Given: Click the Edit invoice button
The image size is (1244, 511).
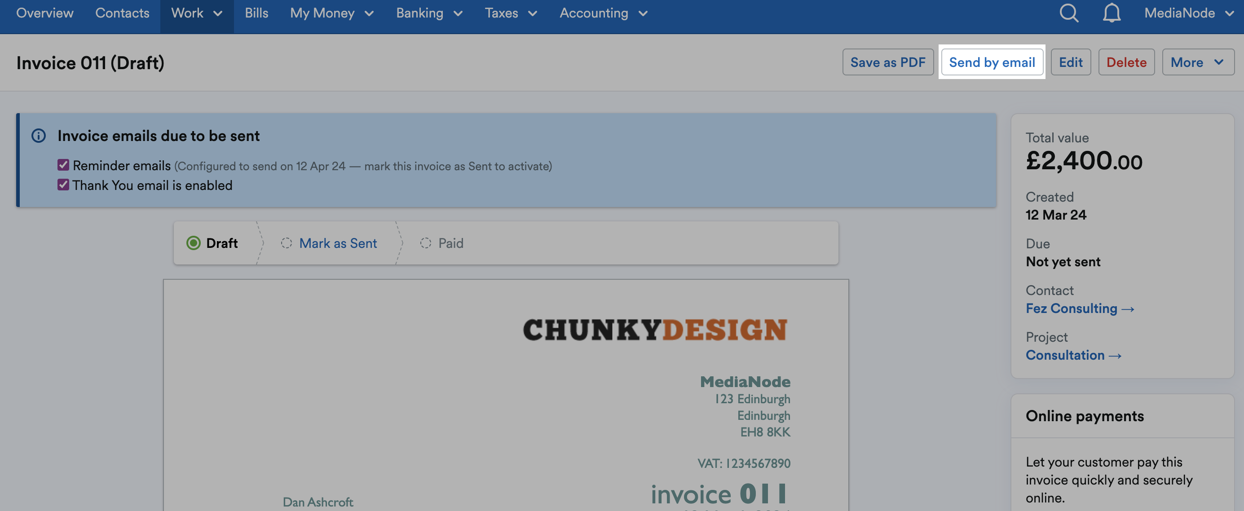Looking at the screenshot, I should click(x=1071, y=62).
